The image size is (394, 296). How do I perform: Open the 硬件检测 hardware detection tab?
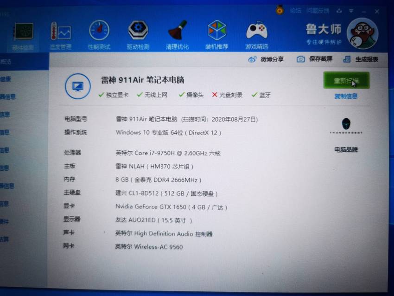click(x=23, y=37)
